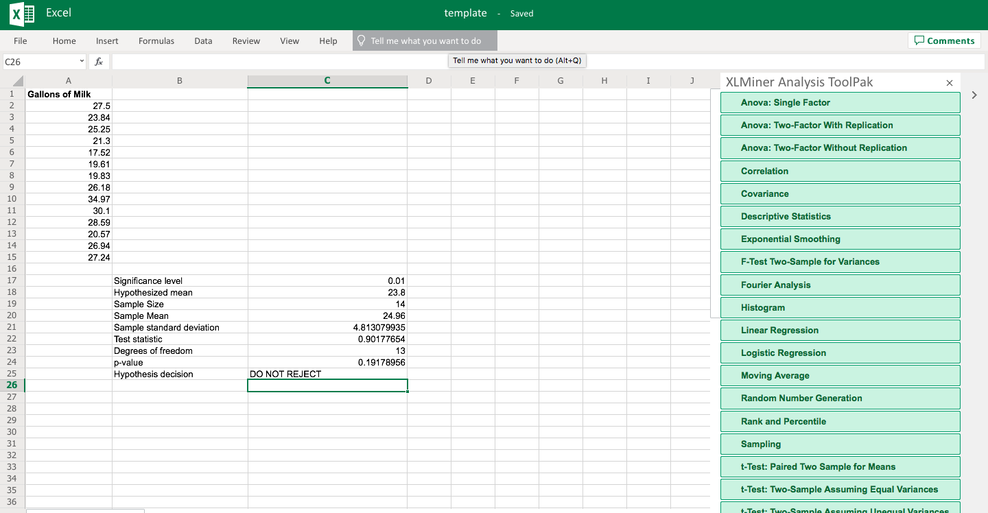Viewport: 988px width, 513px height.
Task: Open Logistic Regression tool
Action: [x=840, y=353]
